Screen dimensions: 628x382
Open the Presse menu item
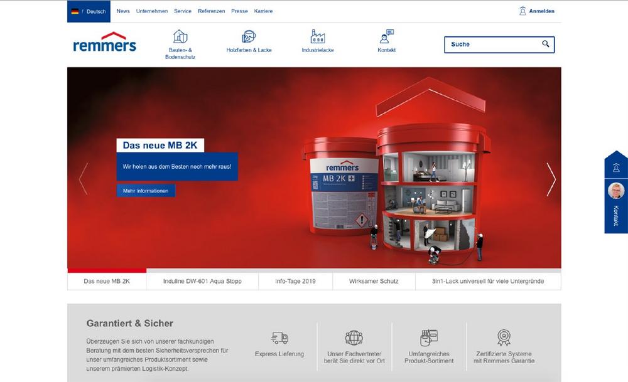[x=239, y=11]
